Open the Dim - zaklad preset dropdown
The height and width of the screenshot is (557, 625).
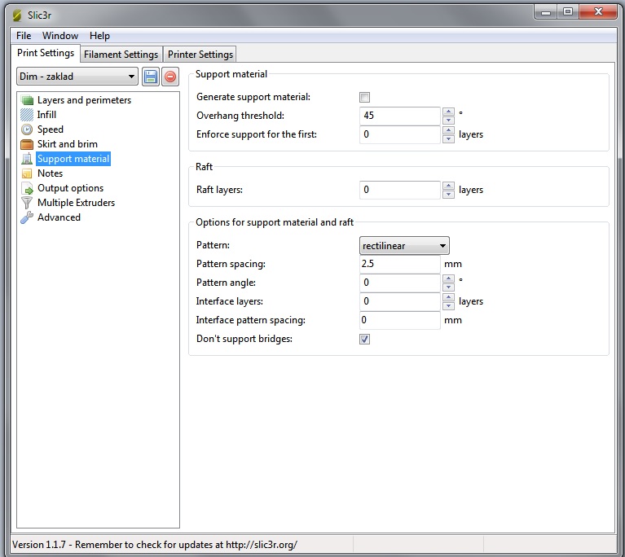coord(77,77)
